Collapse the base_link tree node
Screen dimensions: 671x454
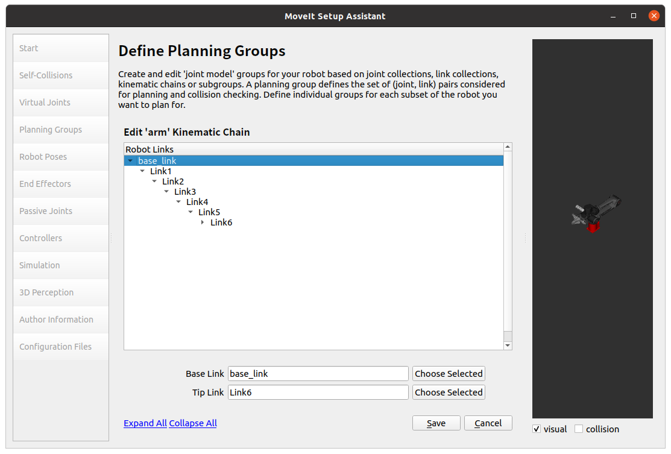click(130, 161)
